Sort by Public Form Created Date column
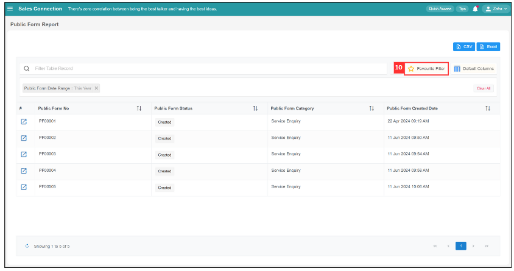 [x=488, y=108]
